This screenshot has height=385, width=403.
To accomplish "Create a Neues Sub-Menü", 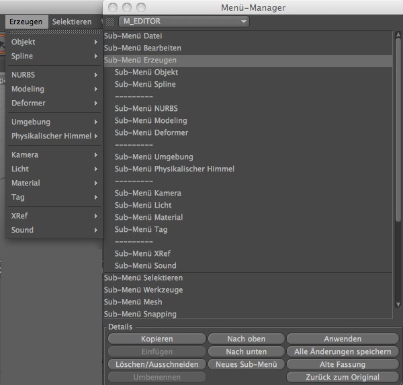I will coord(246,365).
